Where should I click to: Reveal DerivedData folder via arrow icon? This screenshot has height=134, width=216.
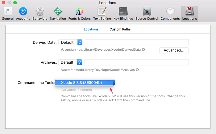pos(143,49)
